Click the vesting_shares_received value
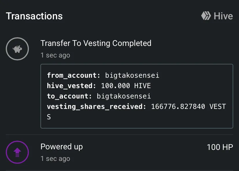Screen dimensions: 239x171 pyautogui.click(x=188, y=107)
